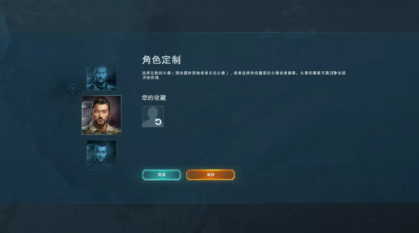This screenshot has width=419, height=233.
Task: Select the default silhouette avatar in 您的收藏
Action: click(x=153, y=116)
